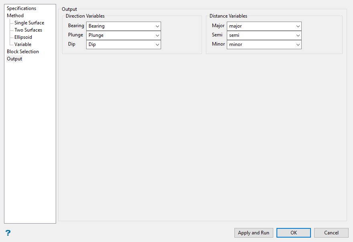Select Specifications in the left tree
353x242 pixels.
click(x=21, y=8)
